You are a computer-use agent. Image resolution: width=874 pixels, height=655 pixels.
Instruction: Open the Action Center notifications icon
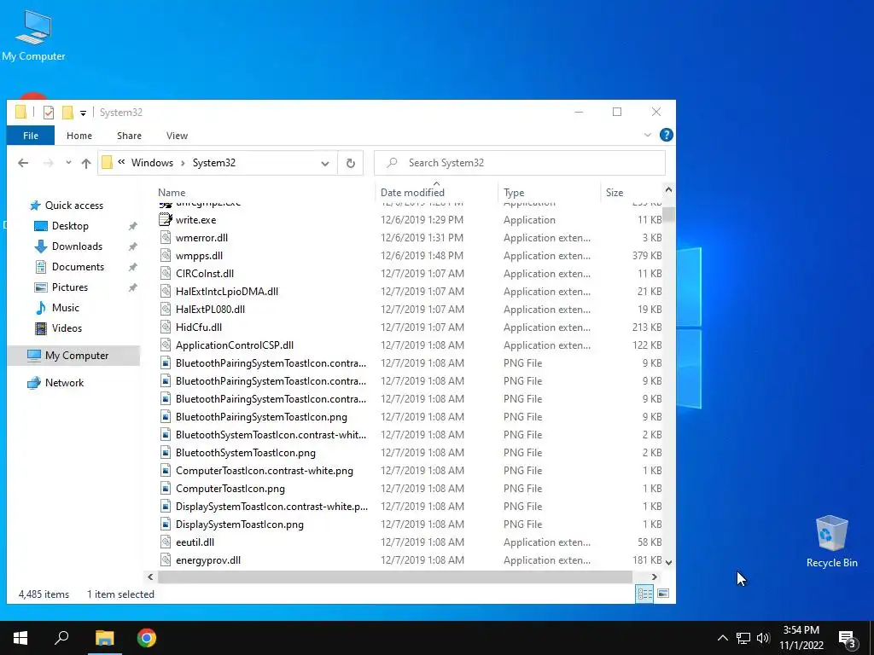[x=848, y=638]
